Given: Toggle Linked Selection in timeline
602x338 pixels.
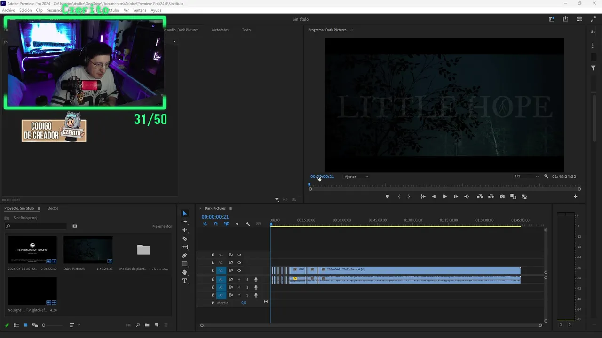Looking at the screenshot, I should (226, 224).
